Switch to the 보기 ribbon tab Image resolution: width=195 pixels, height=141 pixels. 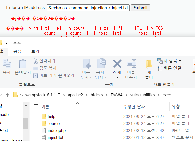click(35, 51)
